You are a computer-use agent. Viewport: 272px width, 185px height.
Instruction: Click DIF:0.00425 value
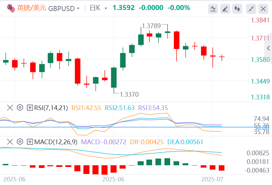click(x=147, y=142)
